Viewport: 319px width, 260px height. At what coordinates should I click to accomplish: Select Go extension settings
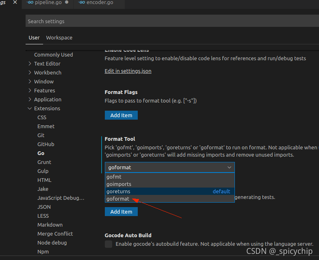tap(41, 153)
